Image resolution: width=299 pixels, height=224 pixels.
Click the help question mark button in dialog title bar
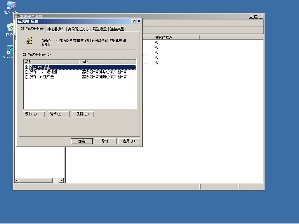134,21
